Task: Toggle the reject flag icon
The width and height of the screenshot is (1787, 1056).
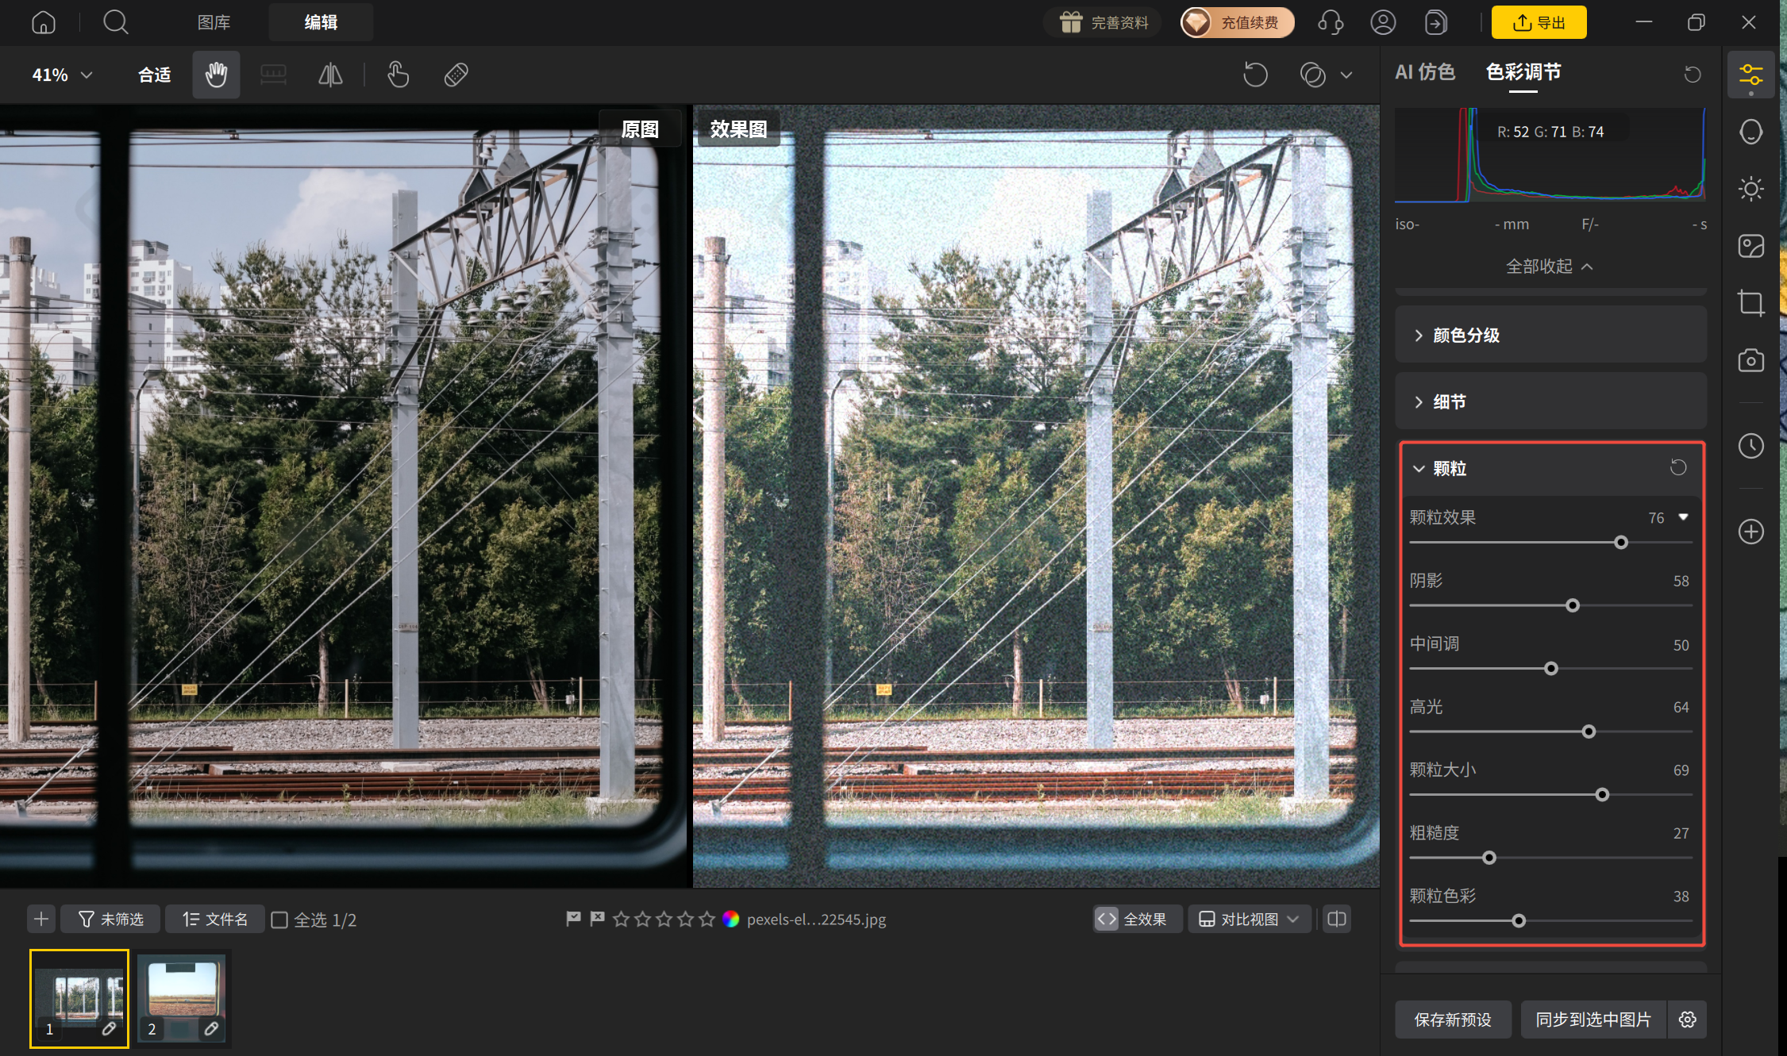Action: coord(597,919)
